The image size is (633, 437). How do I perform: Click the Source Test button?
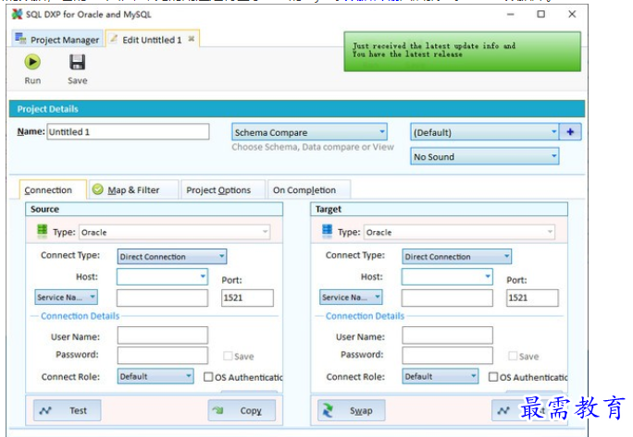point(67,410)
